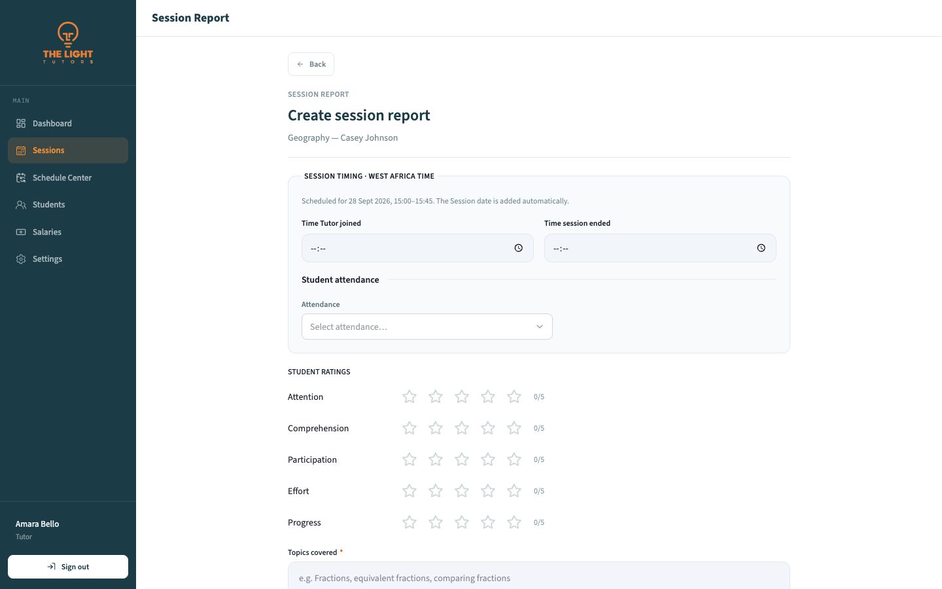Rate Progress three stars
The width and height of the screenshot is (942, 589).
tap(462, 522)
